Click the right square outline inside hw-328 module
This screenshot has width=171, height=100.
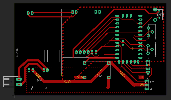(53, 56)
